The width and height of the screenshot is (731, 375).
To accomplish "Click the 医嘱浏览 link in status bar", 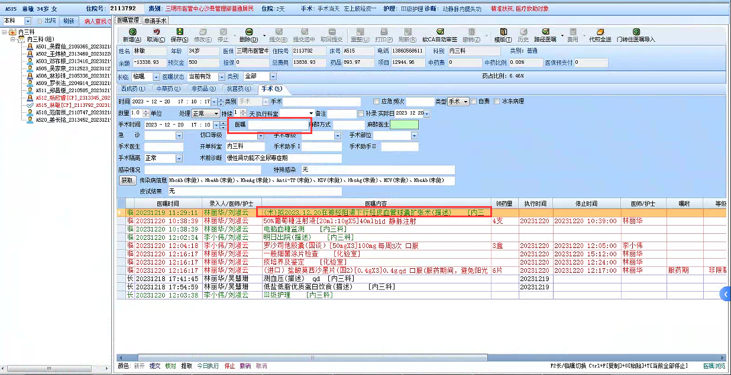I will tap(714, 366).
